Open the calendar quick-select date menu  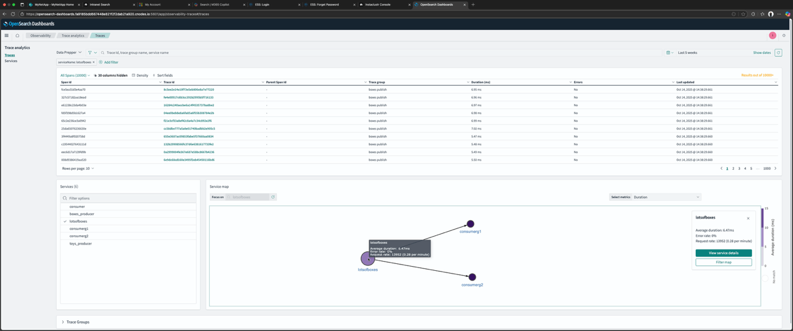tap(669, 53)
